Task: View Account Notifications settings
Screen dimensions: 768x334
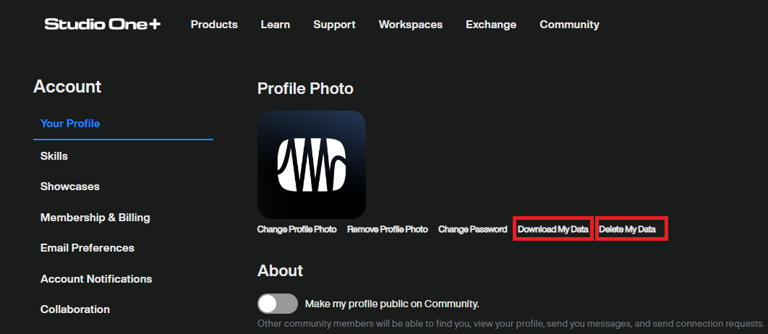Action: click(x=96, y=278)
